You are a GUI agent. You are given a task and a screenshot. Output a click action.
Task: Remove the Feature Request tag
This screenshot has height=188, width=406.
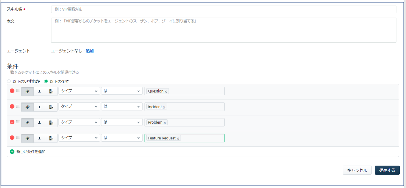point(178,138)
